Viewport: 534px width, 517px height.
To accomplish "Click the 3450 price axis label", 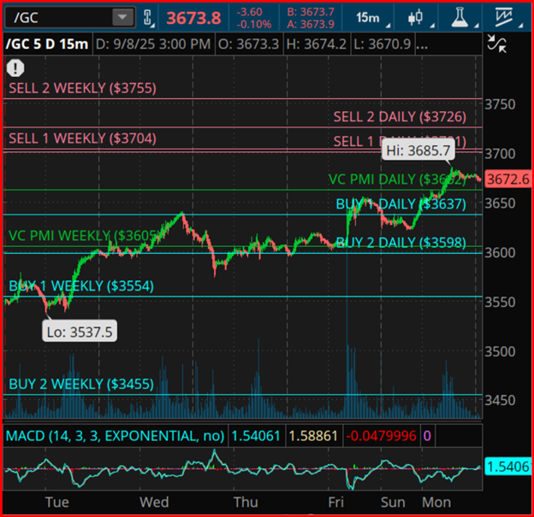I will pyautogui.click(x=500, y=400).
